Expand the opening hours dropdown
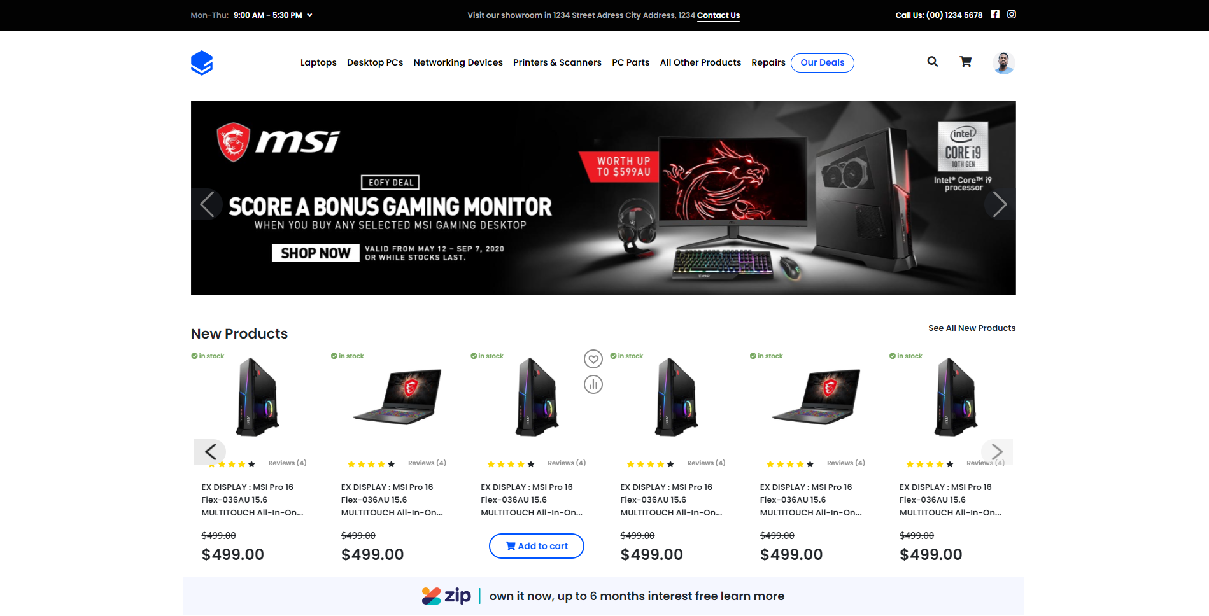This screenshot has height=616, width=1209. 309,15
